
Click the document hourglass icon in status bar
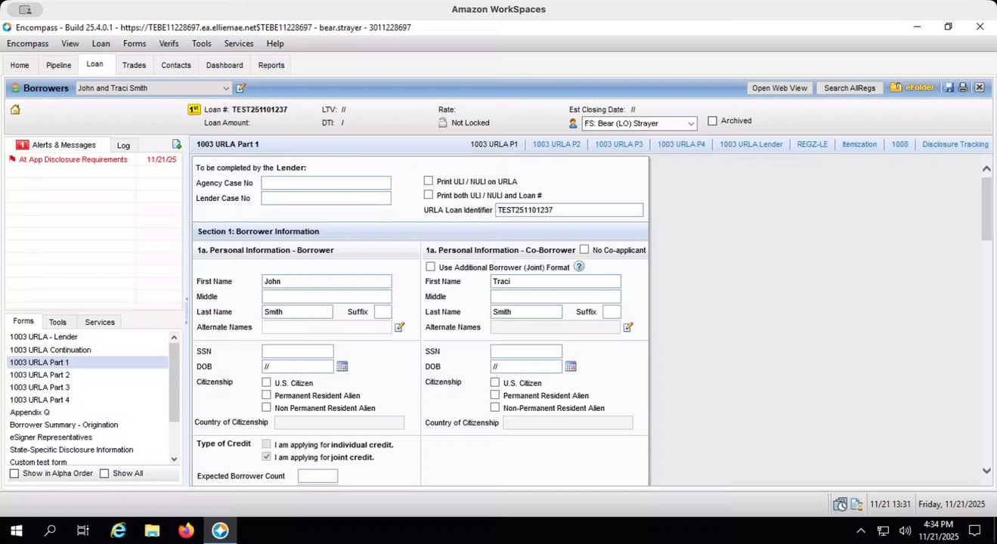coord(856,505)
